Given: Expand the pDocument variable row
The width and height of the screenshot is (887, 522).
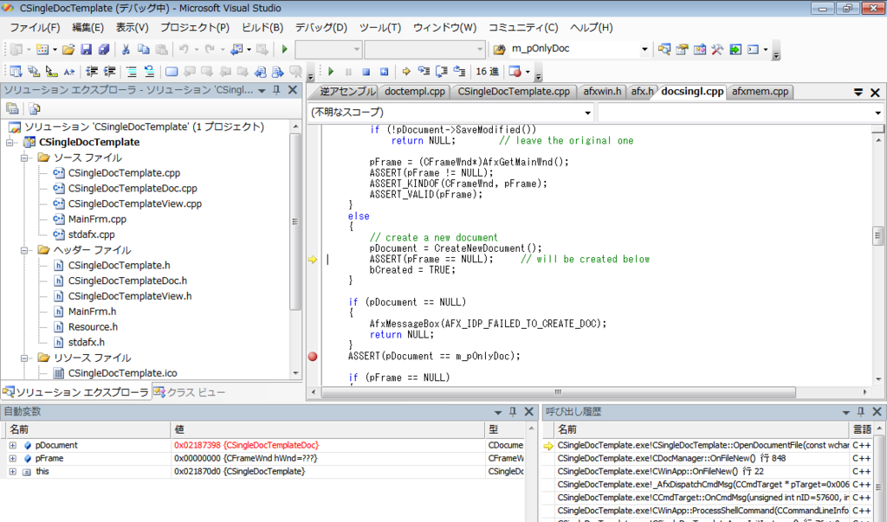Looking at the screenshot, I should (x=12, y=446).
